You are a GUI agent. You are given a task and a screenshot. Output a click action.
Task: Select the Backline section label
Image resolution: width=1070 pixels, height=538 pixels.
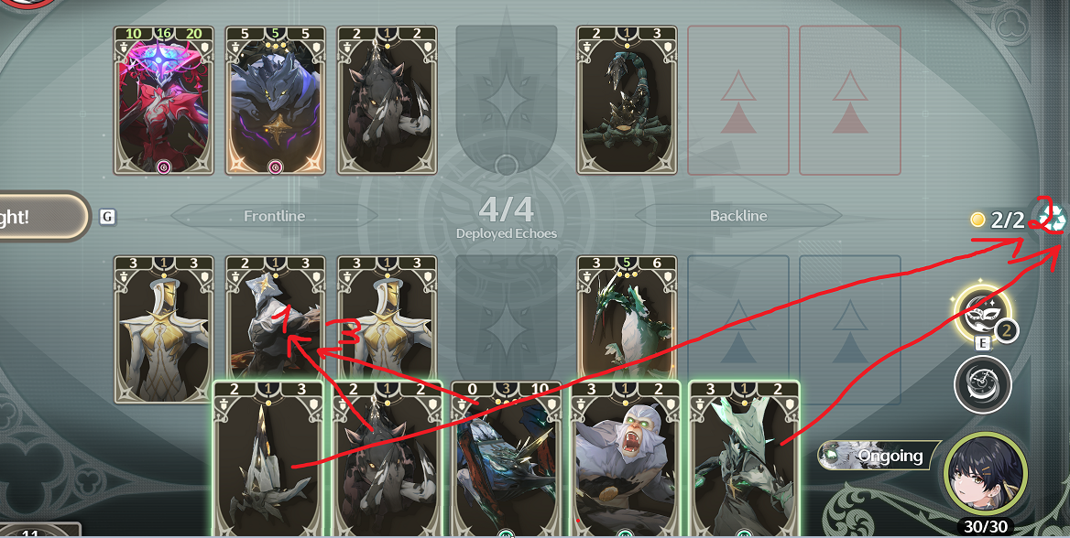point(738,215)
